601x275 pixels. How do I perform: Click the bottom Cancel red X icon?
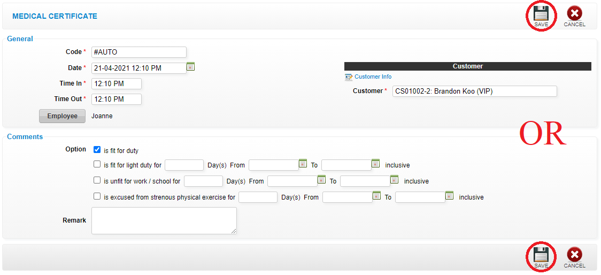(574, 255)
